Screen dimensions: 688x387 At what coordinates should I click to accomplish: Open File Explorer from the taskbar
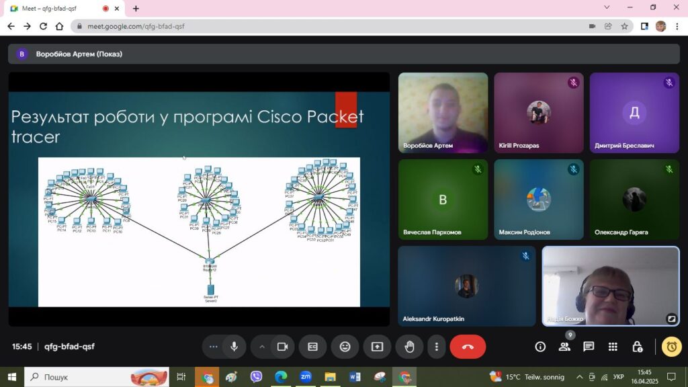coord(330,377)
